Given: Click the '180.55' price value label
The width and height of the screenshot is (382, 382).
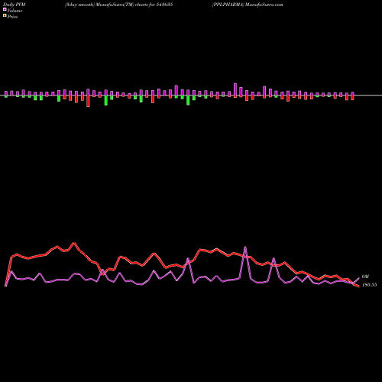Looking at the screenshot, I should click(x=369, y=285).
